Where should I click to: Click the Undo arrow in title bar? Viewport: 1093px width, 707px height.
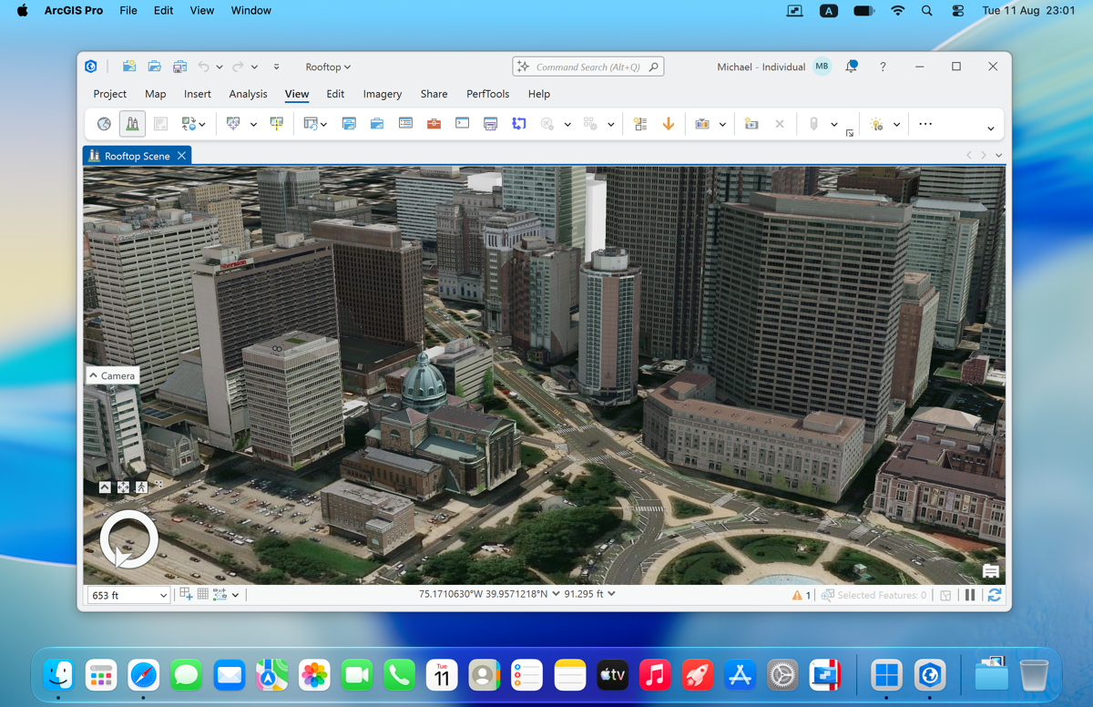click(x=204, y=67)
